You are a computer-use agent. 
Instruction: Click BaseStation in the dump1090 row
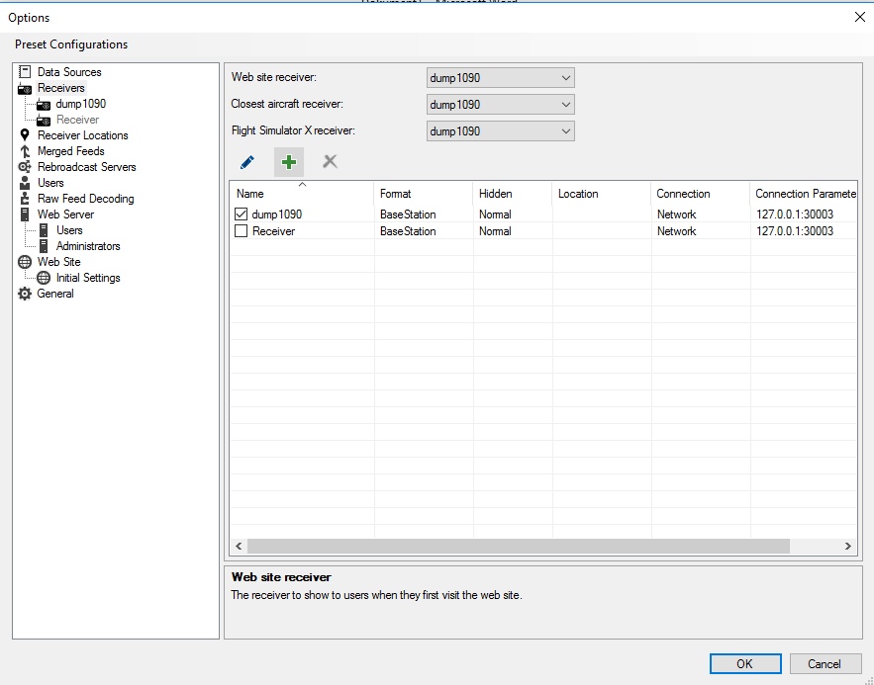[408, 214]
